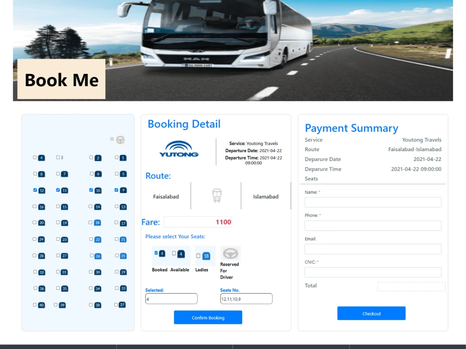The height and width of the screenshot is (349, 466).
Task: Click the seat 38 badge icon
Action: pyautogui.click(x=97, y=305)
